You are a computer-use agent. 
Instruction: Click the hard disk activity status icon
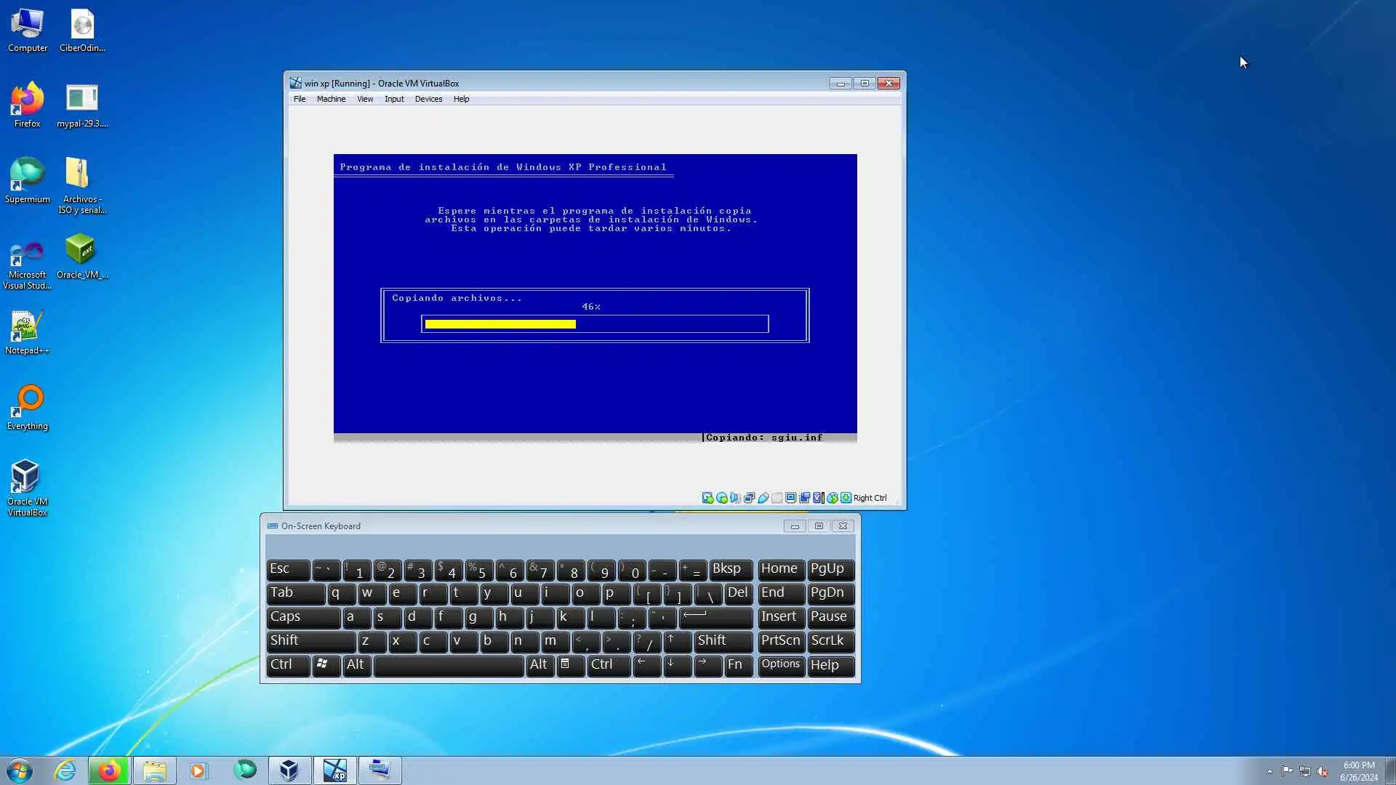click(x=707, y=498)
